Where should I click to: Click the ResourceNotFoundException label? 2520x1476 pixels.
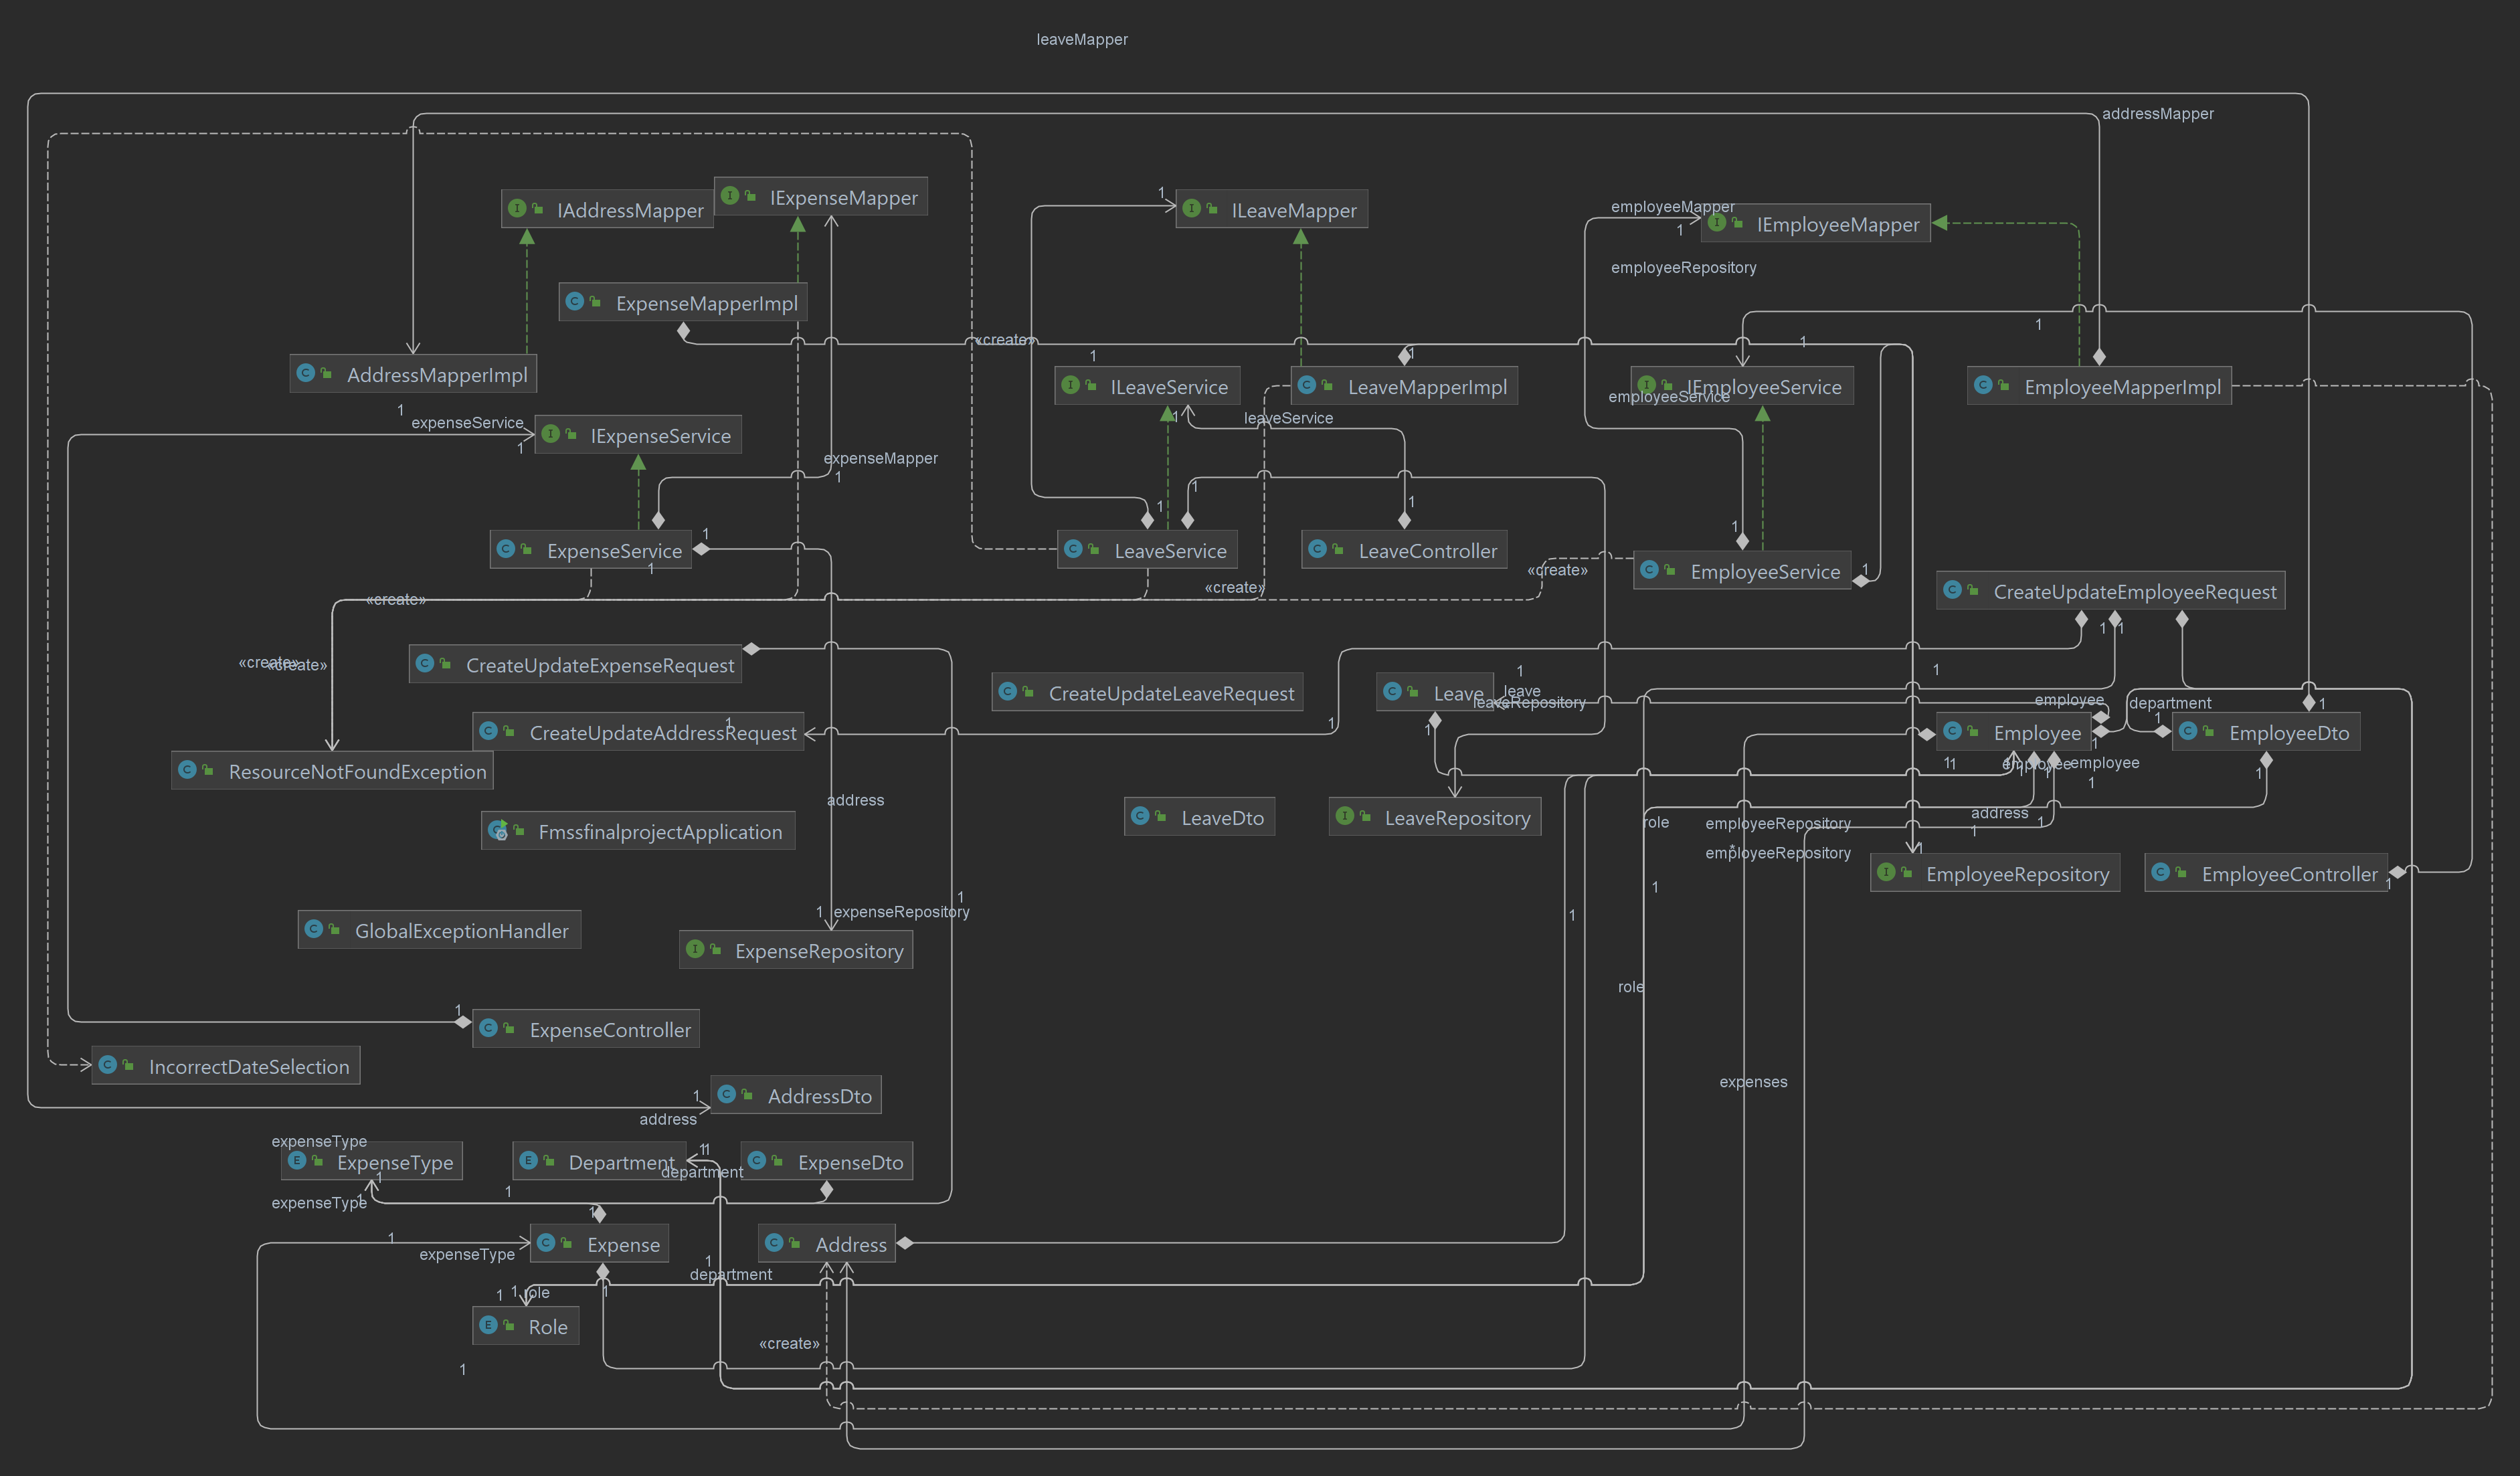click(357, 771)
